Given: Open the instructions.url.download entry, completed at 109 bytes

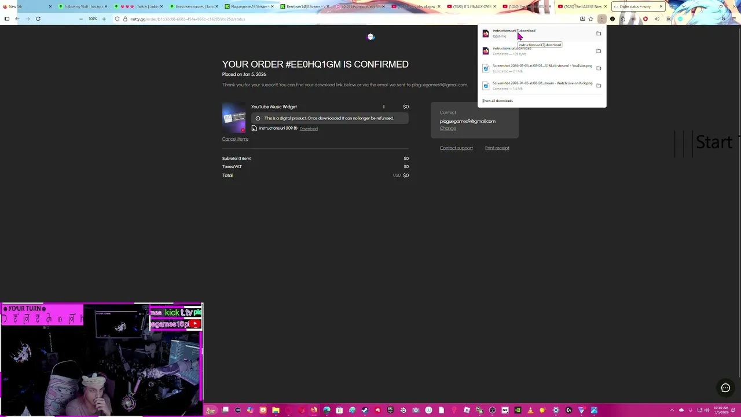Looking at the screenshot, I should point(535,50).
